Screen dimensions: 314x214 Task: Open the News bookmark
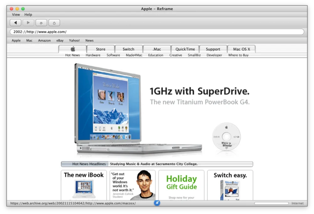tap(89, 40)
